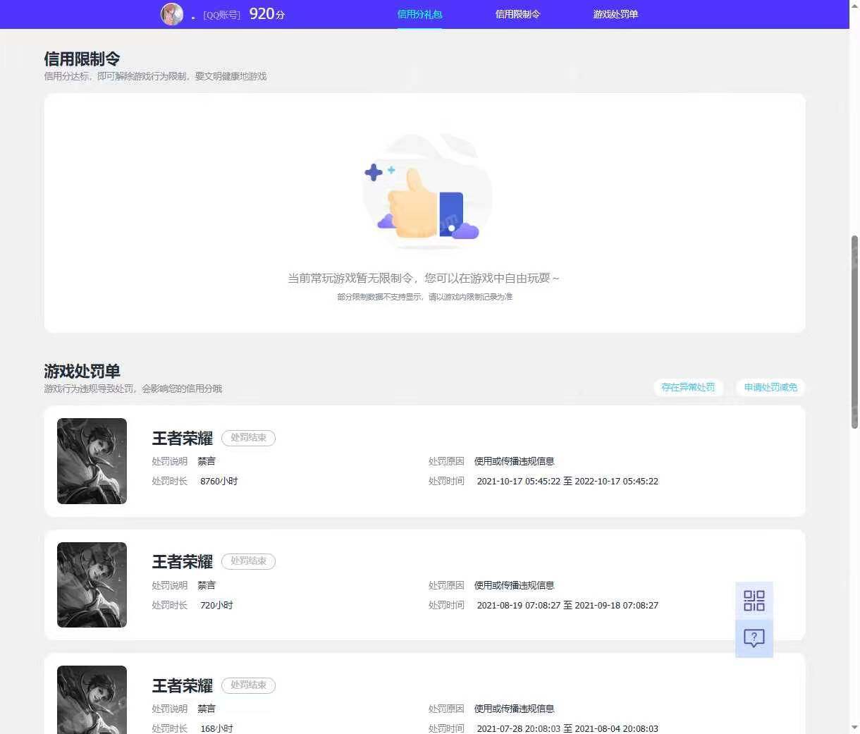The width and height of the screenshot is (860, 734).
Task: Click 王者荣耀 title on 8760小时 card
Action: pyautogui.click(x=183, y=439)
